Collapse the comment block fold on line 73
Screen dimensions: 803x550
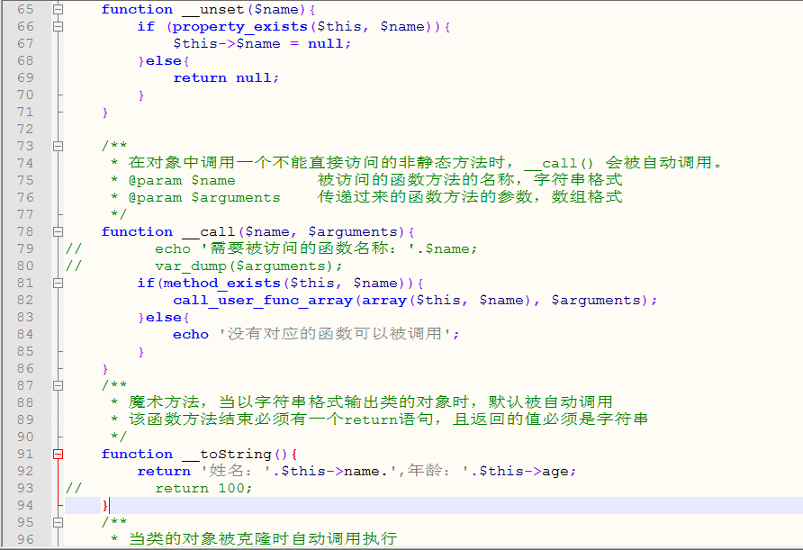coord(58,147)
